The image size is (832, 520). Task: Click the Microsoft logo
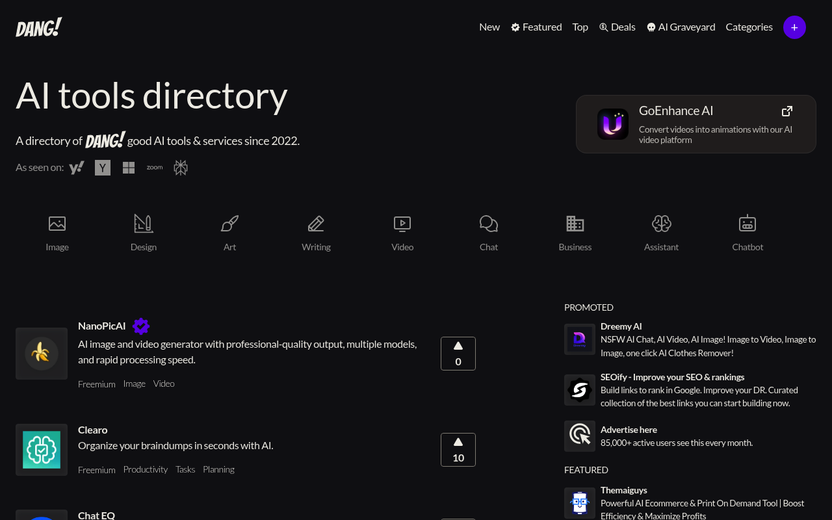(129, 168)
